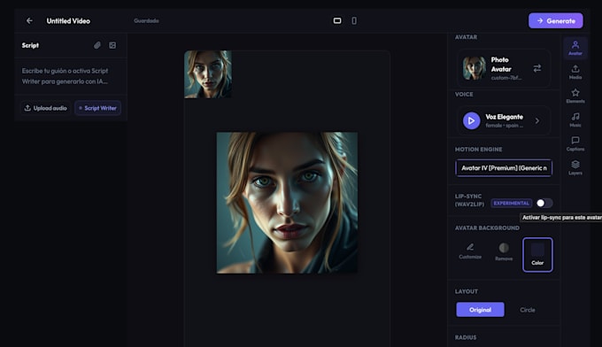The image size is (602, 347).
Task: Open the Motion Engine dropdown
Action: pos(504,168)
